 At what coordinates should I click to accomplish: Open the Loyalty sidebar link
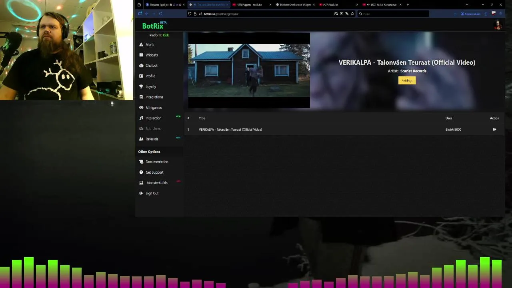click(x=151, y=86)
